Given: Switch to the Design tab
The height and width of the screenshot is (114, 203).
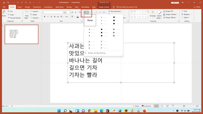Looking at the screenshot, I should pyautogui.click(x=27, y=7).
